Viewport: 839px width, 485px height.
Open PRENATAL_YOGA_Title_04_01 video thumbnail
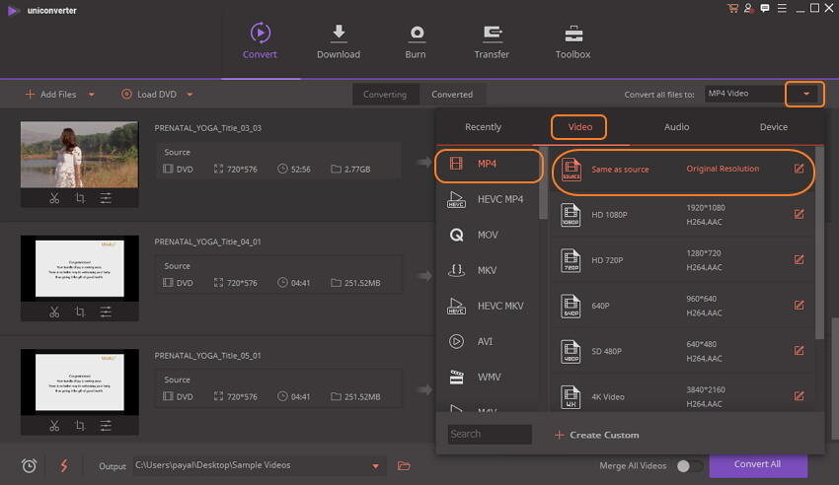coord(79,268)
